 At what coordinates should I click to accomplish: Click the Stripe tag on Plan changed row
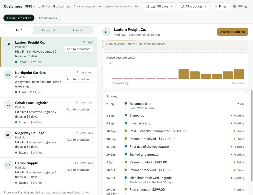[x=239, y=190]
